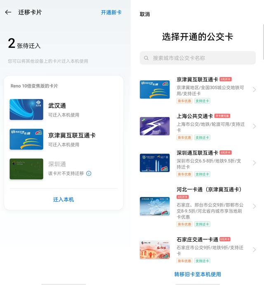Tap 河北一卡通 card image
Screen dimensions: 264x285
click(155, 206)
